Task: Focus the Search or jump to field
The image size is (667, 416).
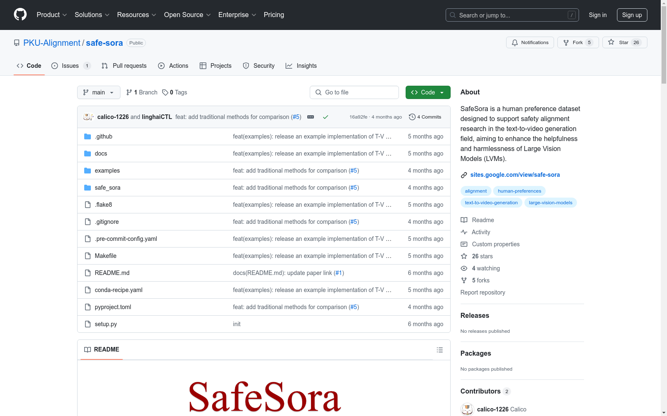Action: 512,15
